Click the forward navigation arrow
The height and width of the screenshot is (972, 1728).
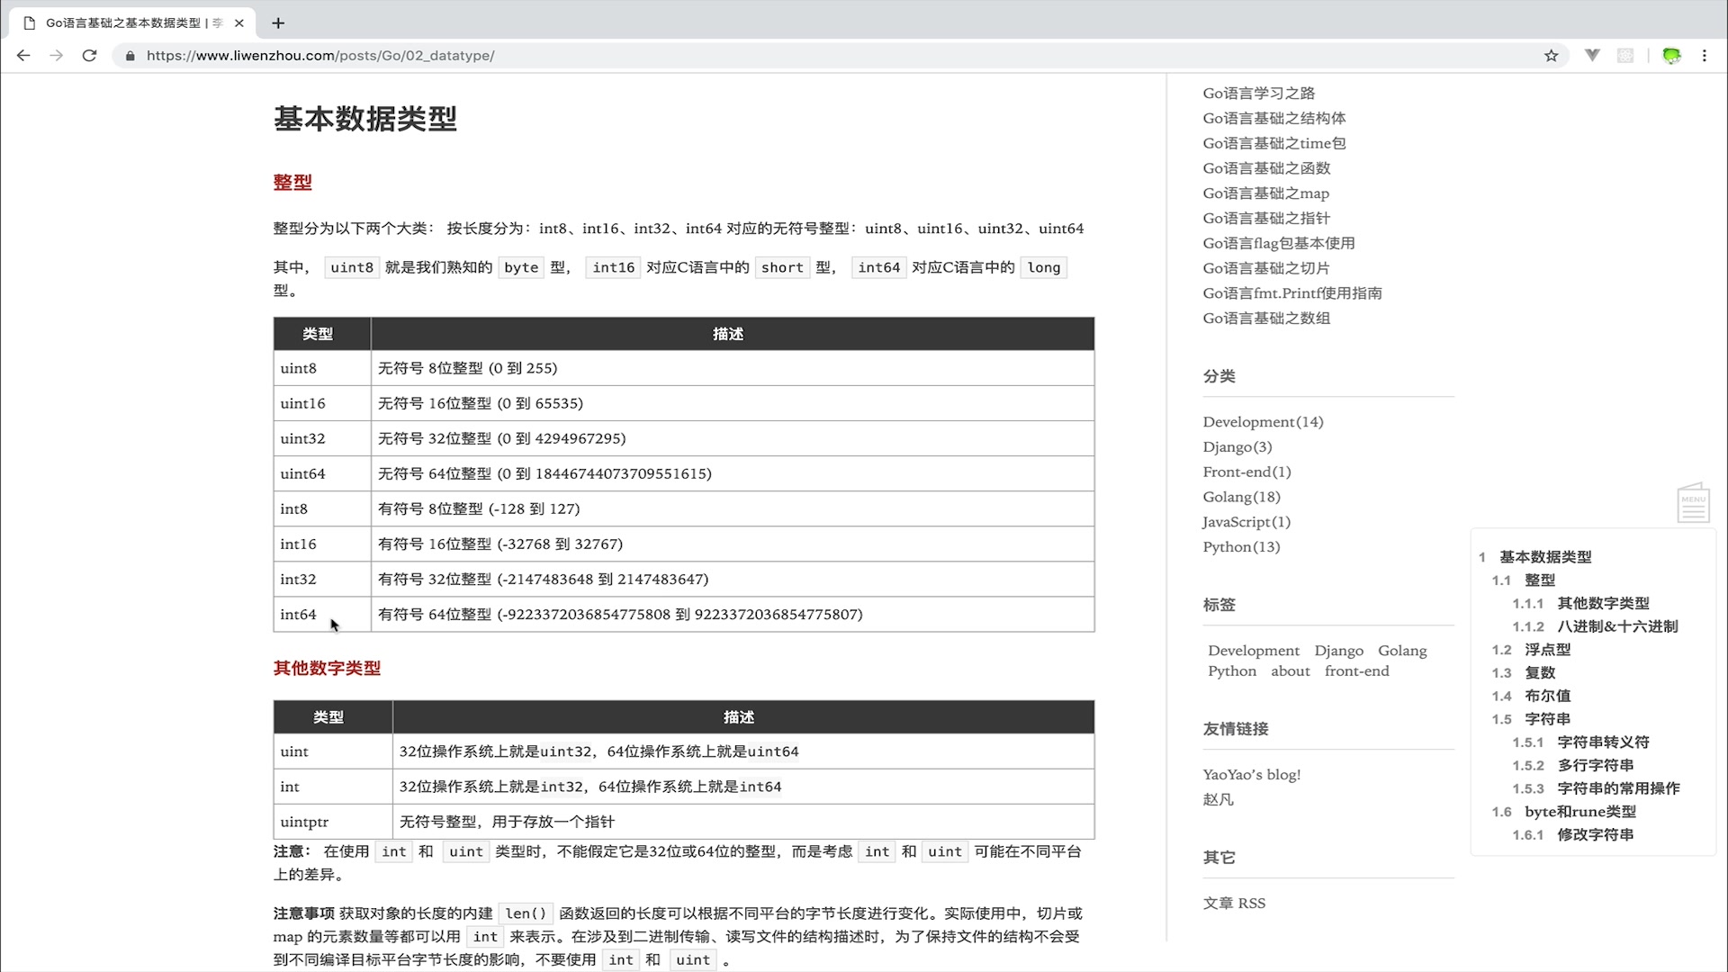pyautogui.click(x=56, y=55)
